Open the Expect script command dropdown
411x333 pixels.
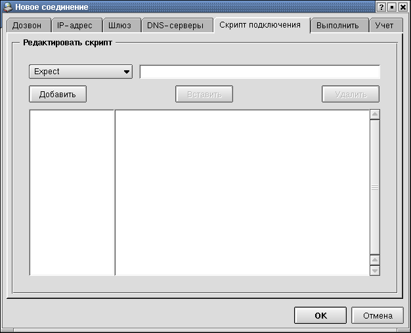pyautogui.click(x=81, y=72)
